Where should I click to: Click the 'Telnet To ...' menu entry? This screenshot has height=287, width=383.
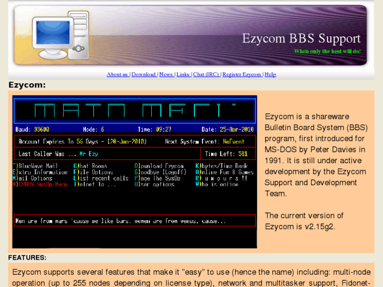tap(95, 184)
